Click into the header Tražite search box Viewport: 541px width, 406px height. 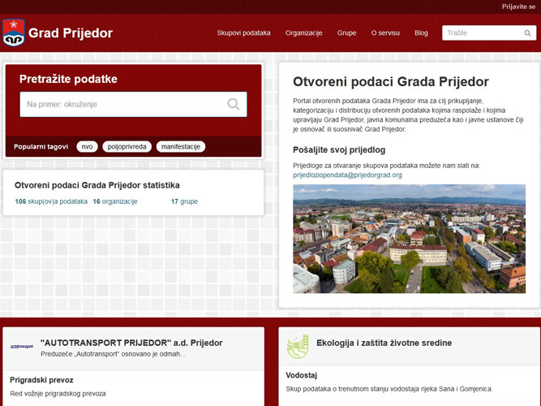tap(481, 33)
